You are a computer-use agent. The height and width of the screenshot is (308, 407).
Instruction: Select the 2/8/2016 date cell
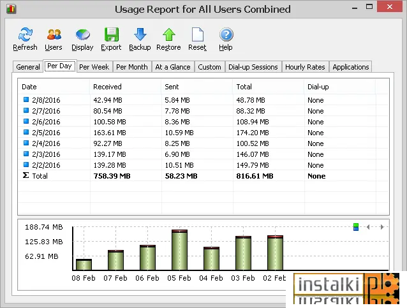pyautogui.click(x=46, y=100)
